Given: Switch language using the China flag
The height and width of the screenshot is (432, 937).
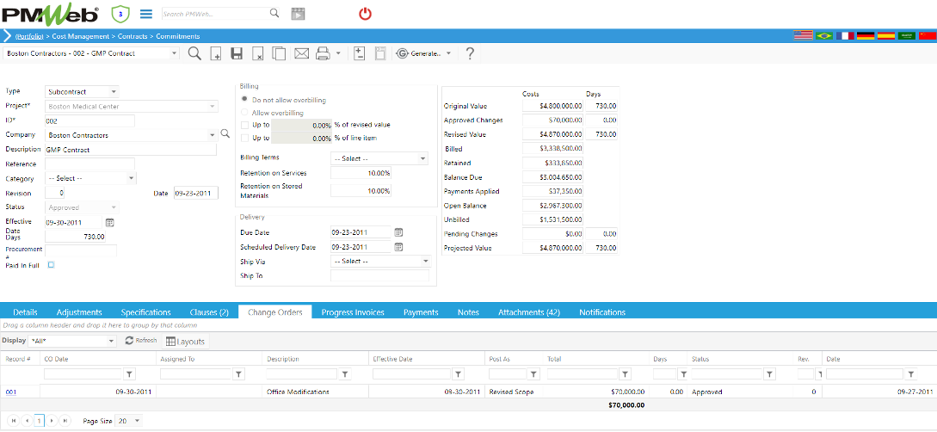Looking at the screenshot, I should pos(928,36).
